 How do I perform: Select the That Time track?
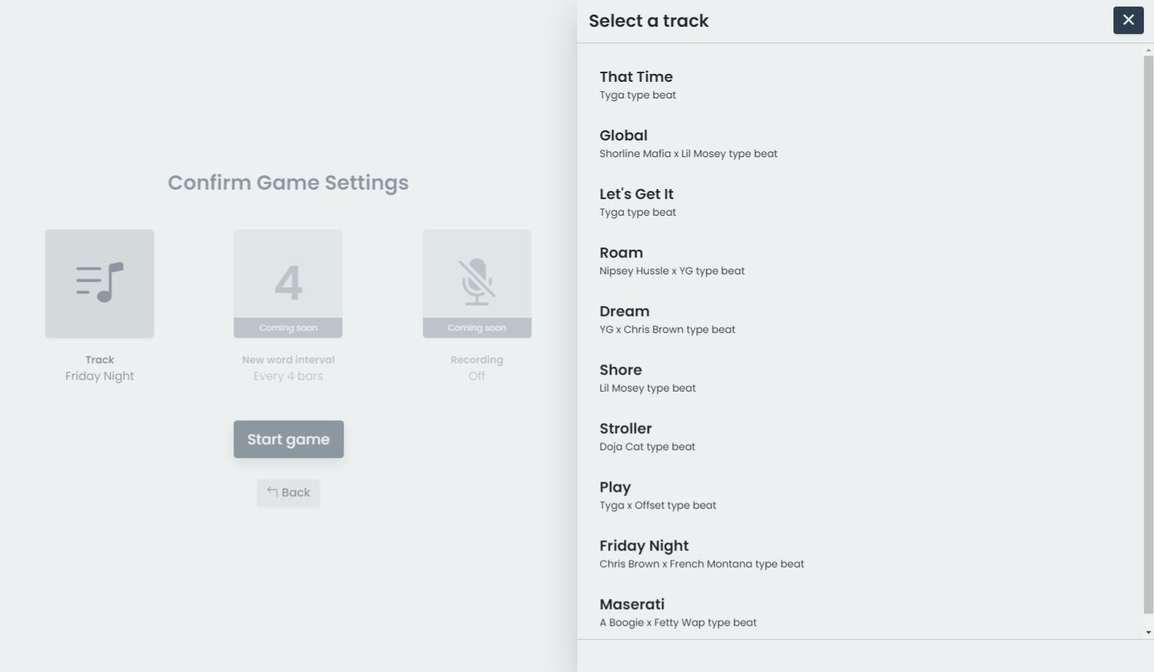click(x=860, y=85)
